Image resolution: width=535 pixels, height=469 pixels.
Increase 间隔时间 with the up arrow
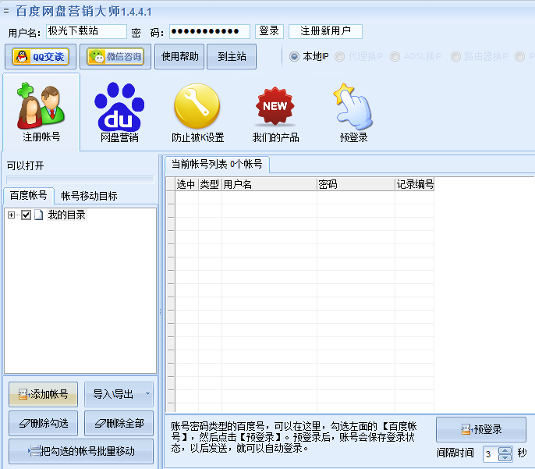point(505,450)
